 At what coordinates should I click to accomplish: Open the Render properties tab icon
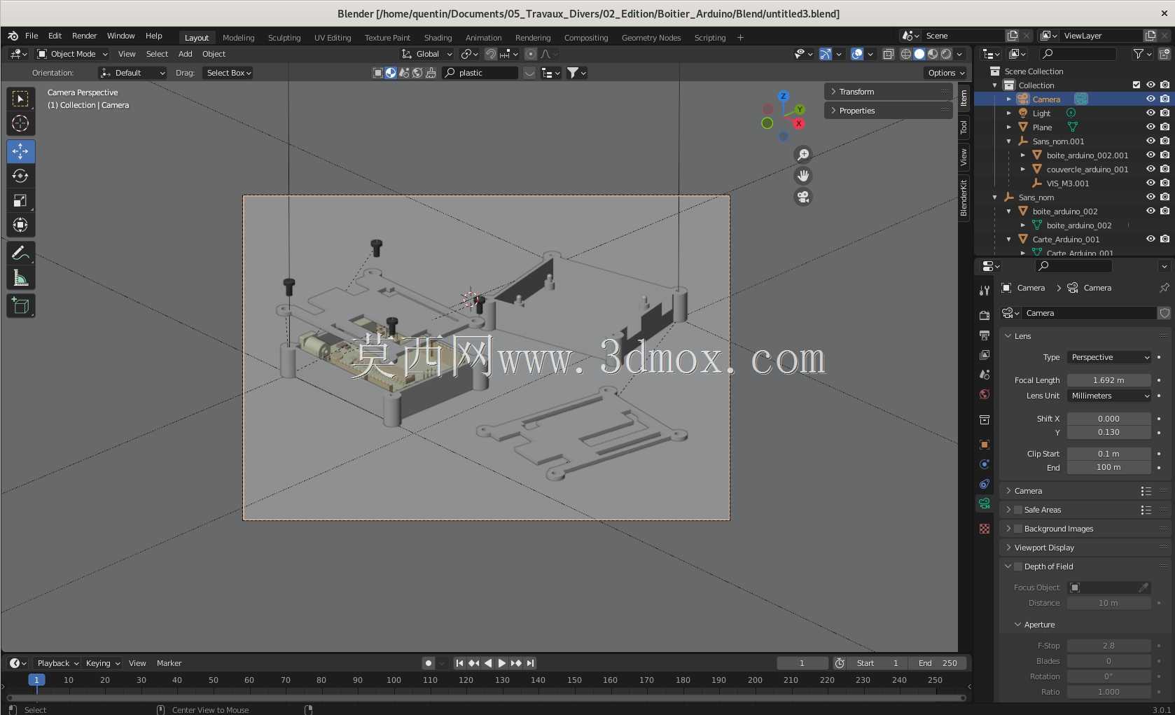(x=985, y=315)
